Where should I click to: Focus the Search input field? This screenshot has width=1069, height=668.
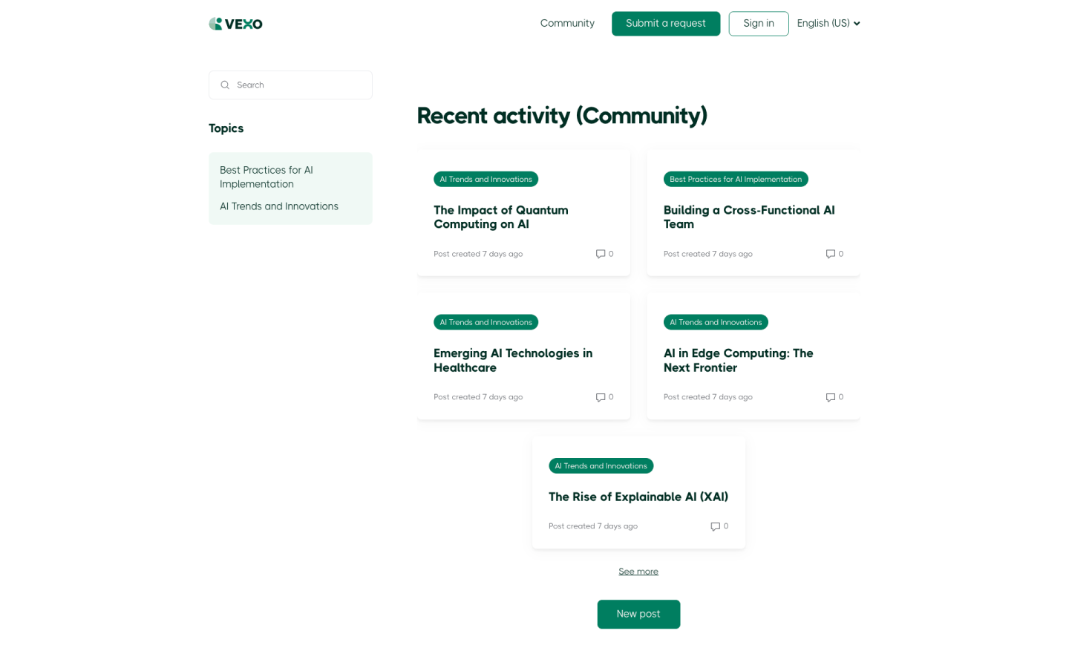click(297, 85)
